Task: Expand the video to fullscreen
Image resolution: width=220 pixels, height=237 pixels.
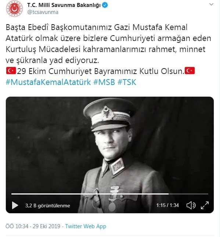Action: 205,205
